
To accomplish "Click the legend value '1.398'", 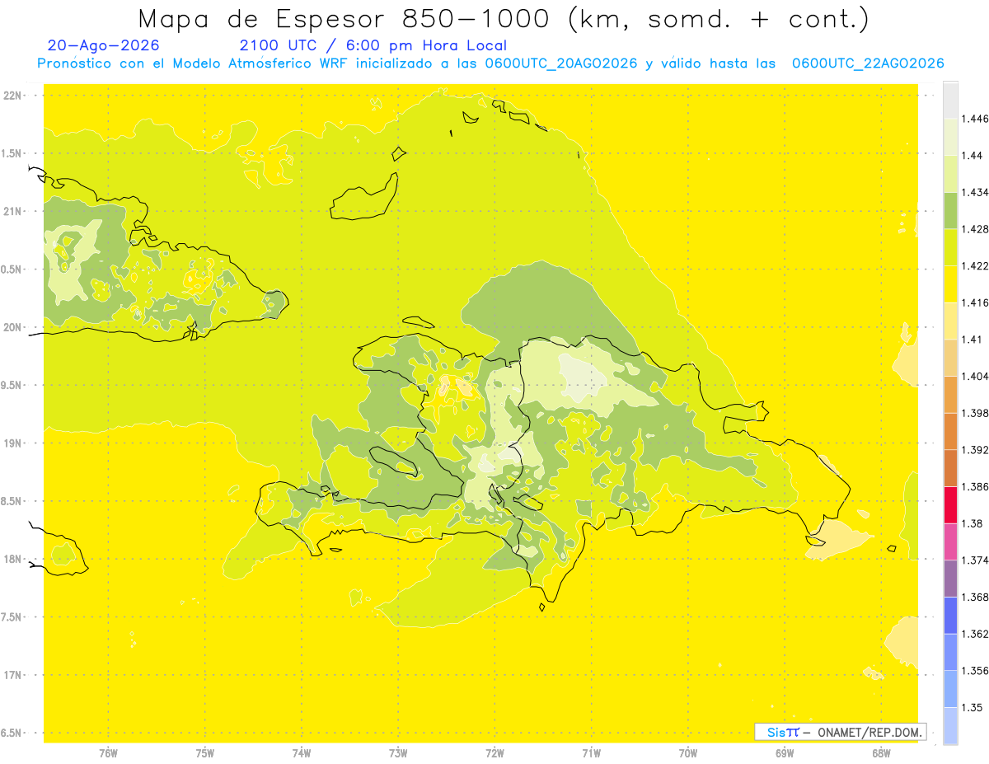I will (x=974, y=413).
